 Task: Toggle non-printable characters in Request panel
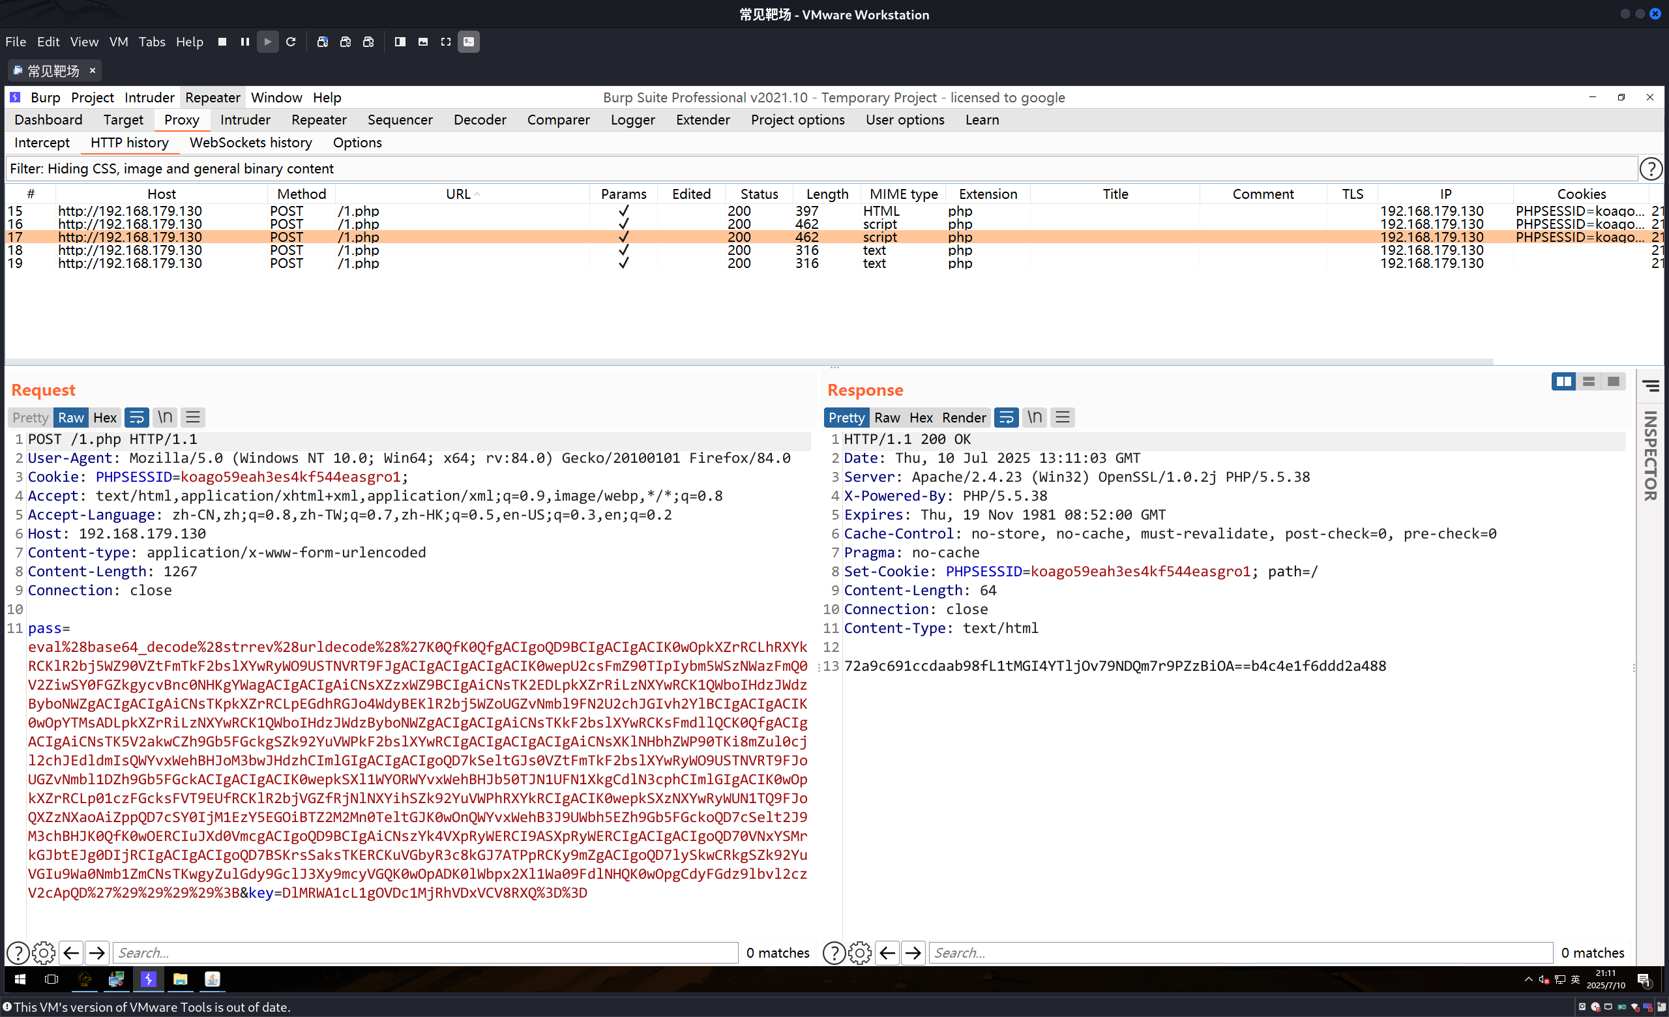tap(164, 418)
